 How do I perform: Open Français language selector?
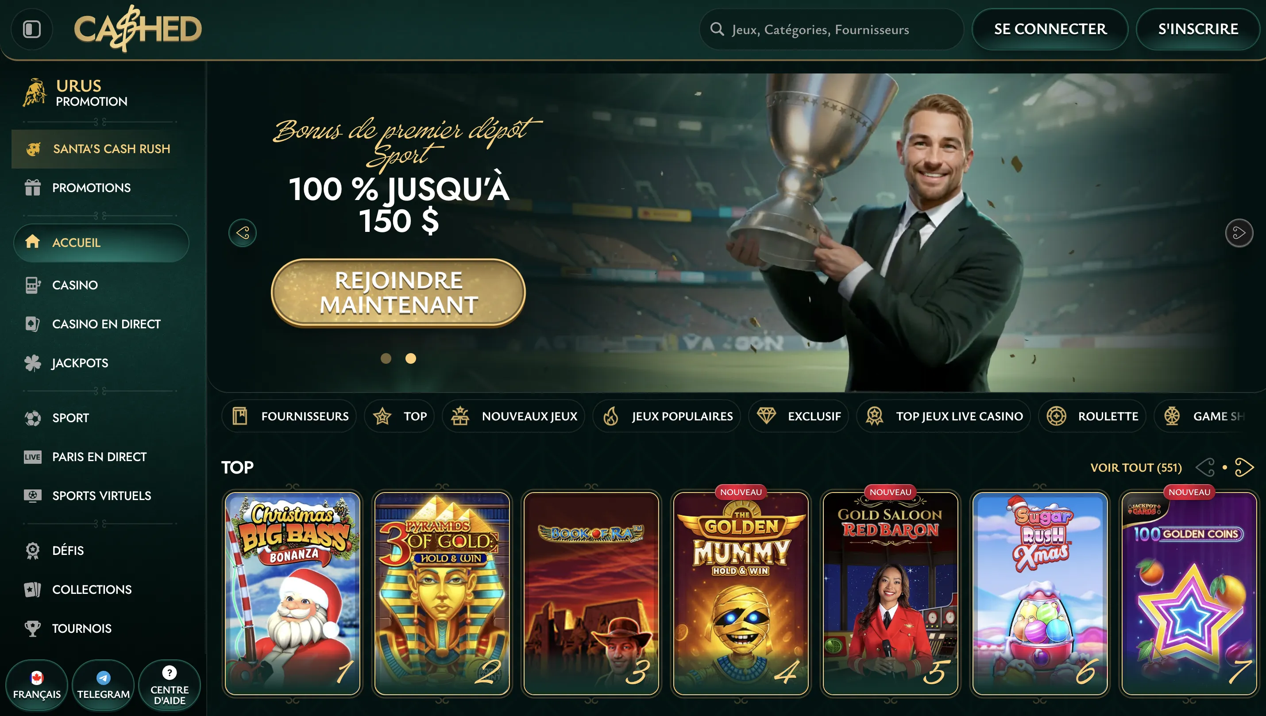coord(37,685)
